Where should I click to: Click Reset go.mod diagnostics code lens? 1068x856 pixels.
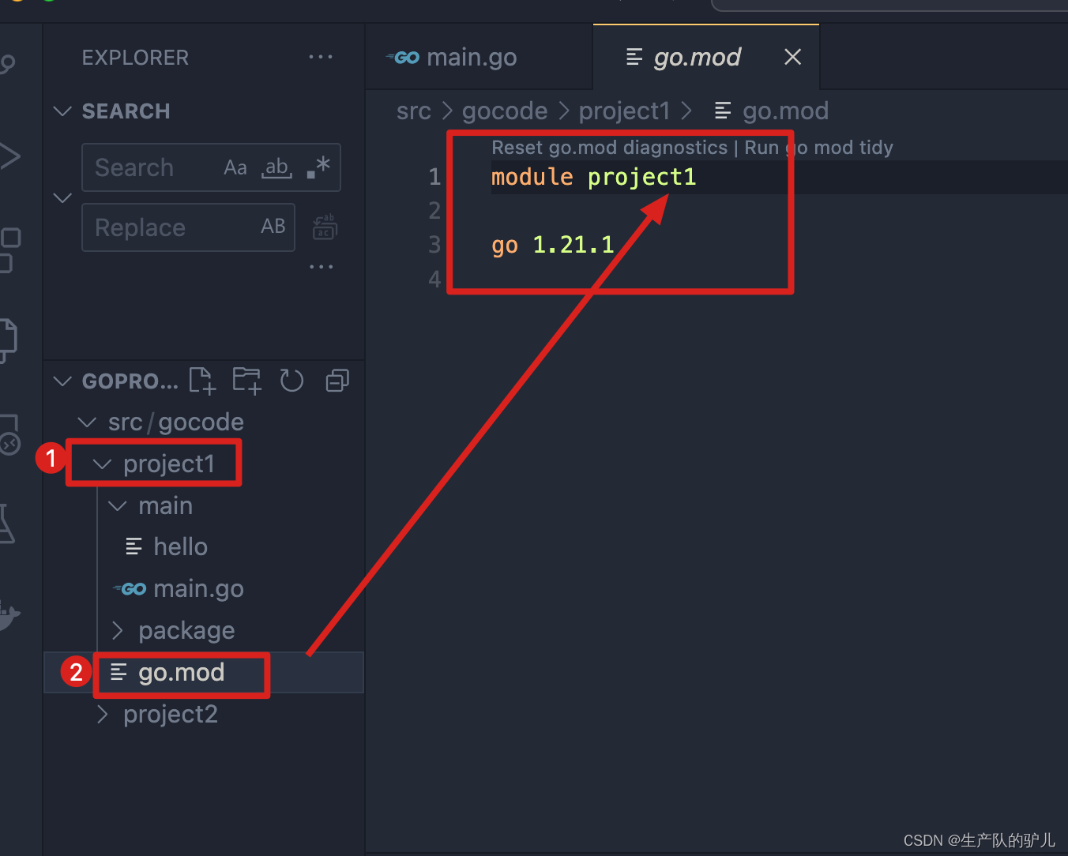click(x=609, y=148)
